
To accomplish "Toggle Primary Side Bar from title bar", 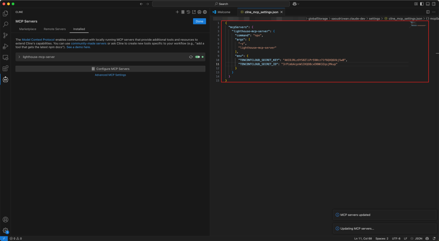I will [422, 4].
